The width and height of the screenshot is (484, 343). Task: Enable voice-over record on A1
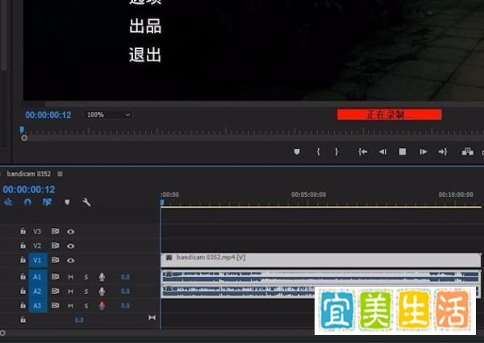[102, 277]
